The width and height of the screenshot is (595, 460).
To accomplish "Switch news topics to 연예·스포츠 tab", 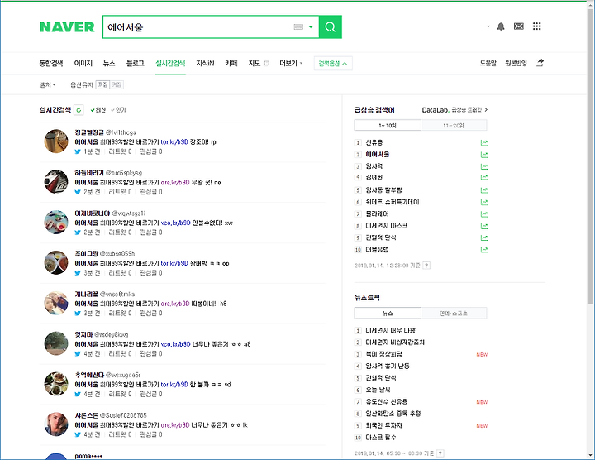I will click(454, 313).
